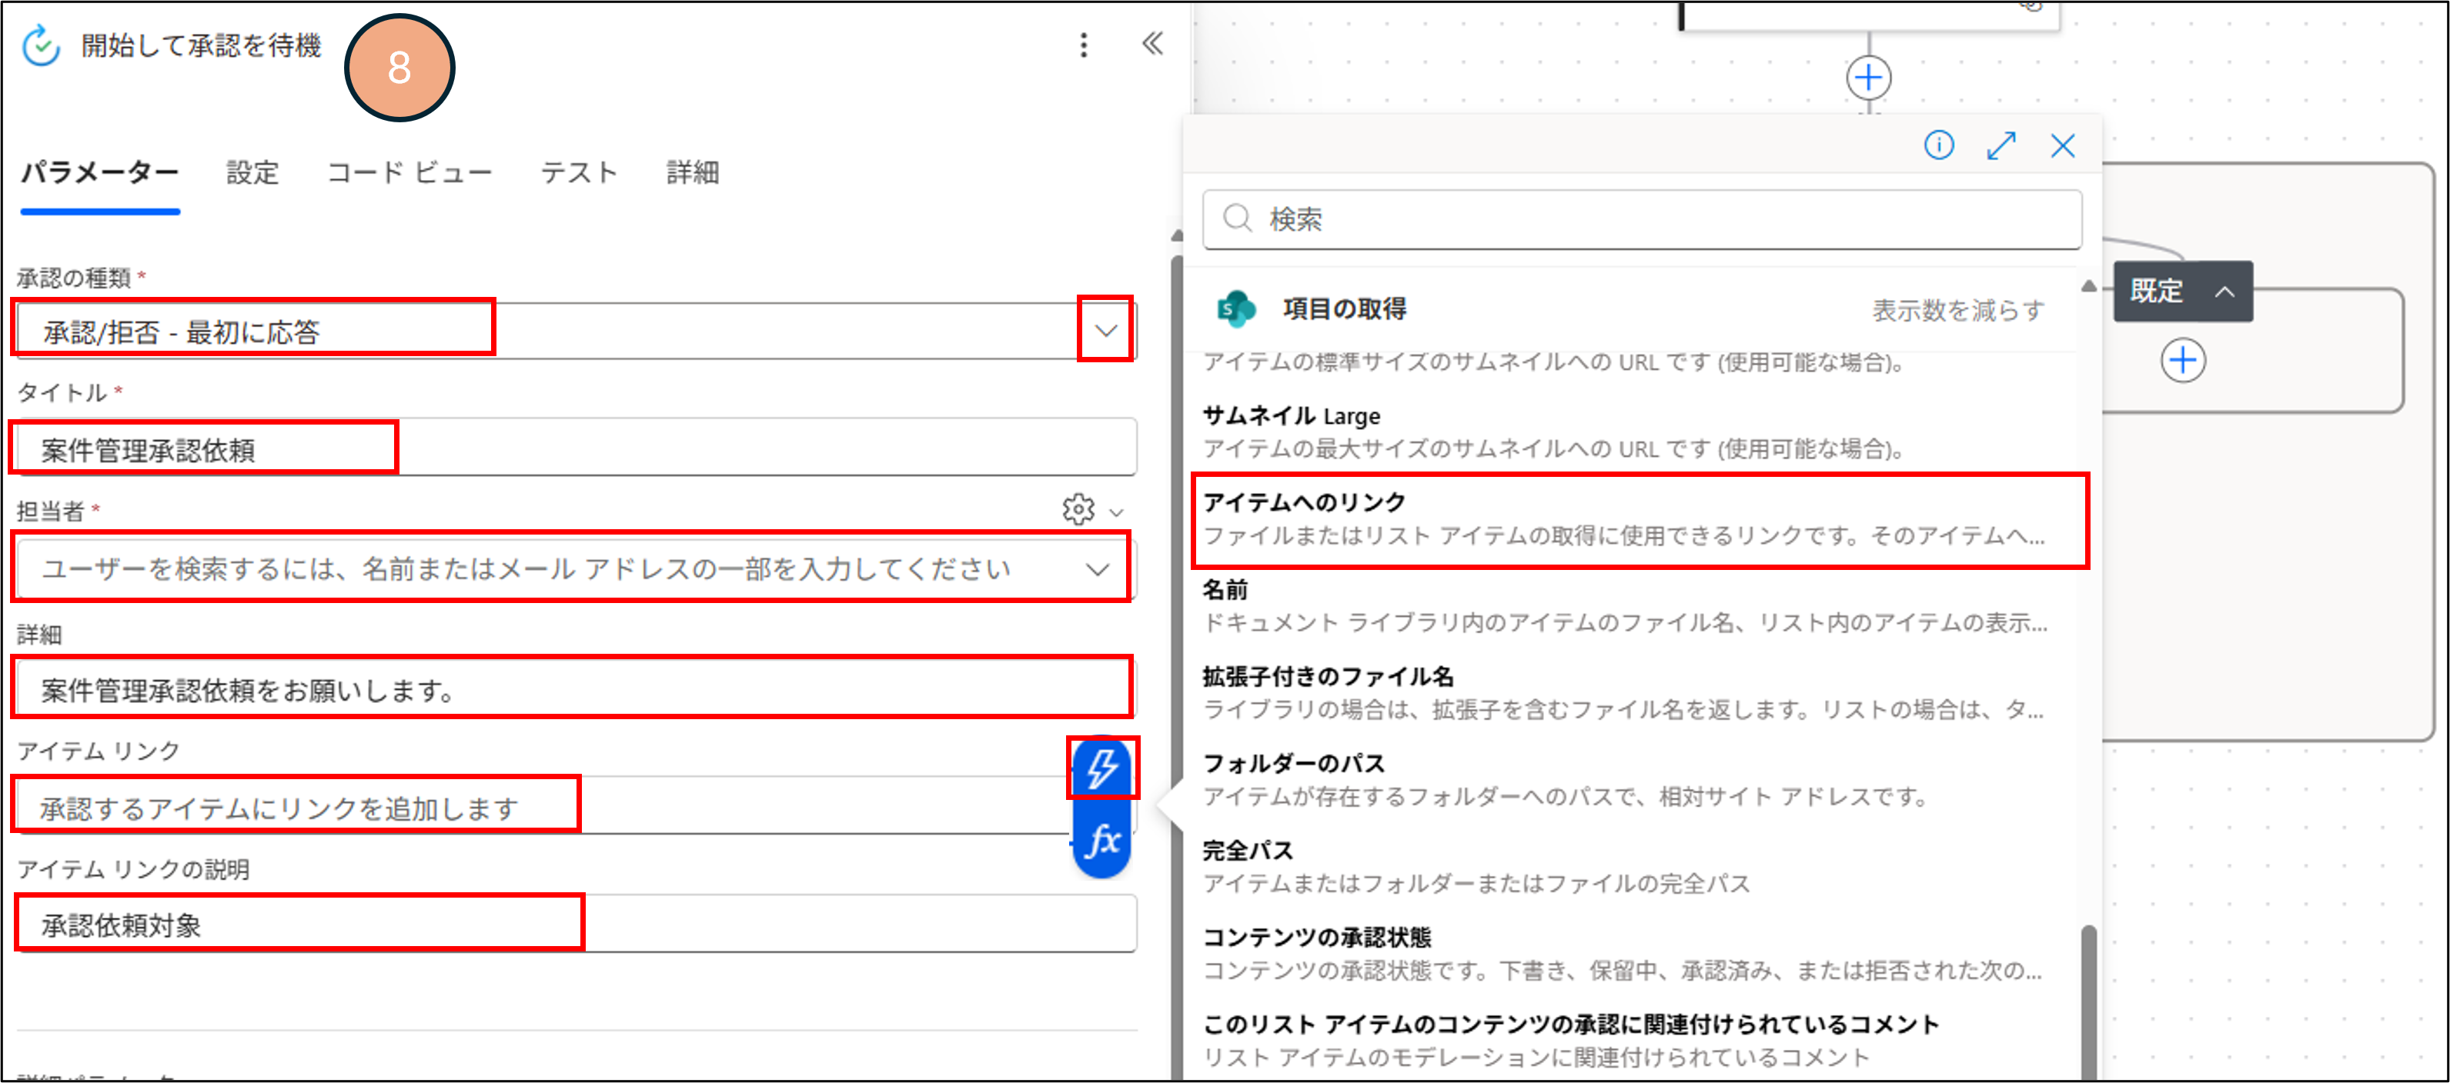Open the 承認の種類 dropdown arrow

point(1105,330)
